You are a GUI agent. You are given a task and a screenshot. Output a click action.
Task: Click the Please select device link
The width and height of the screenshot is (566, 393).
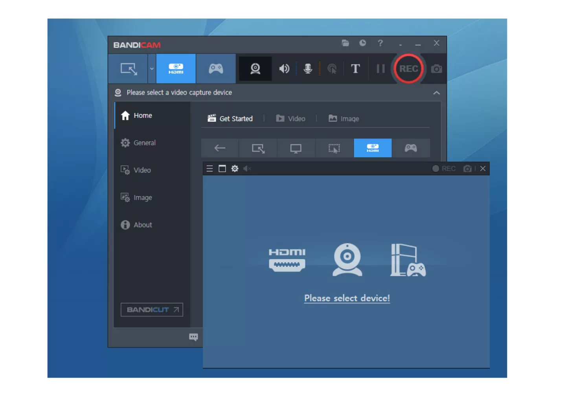[x=347, y=298]
